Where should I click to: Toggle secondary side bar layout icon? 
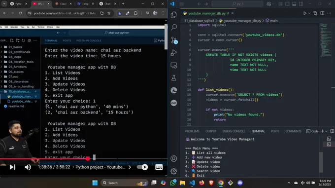(x=301, y=4)
